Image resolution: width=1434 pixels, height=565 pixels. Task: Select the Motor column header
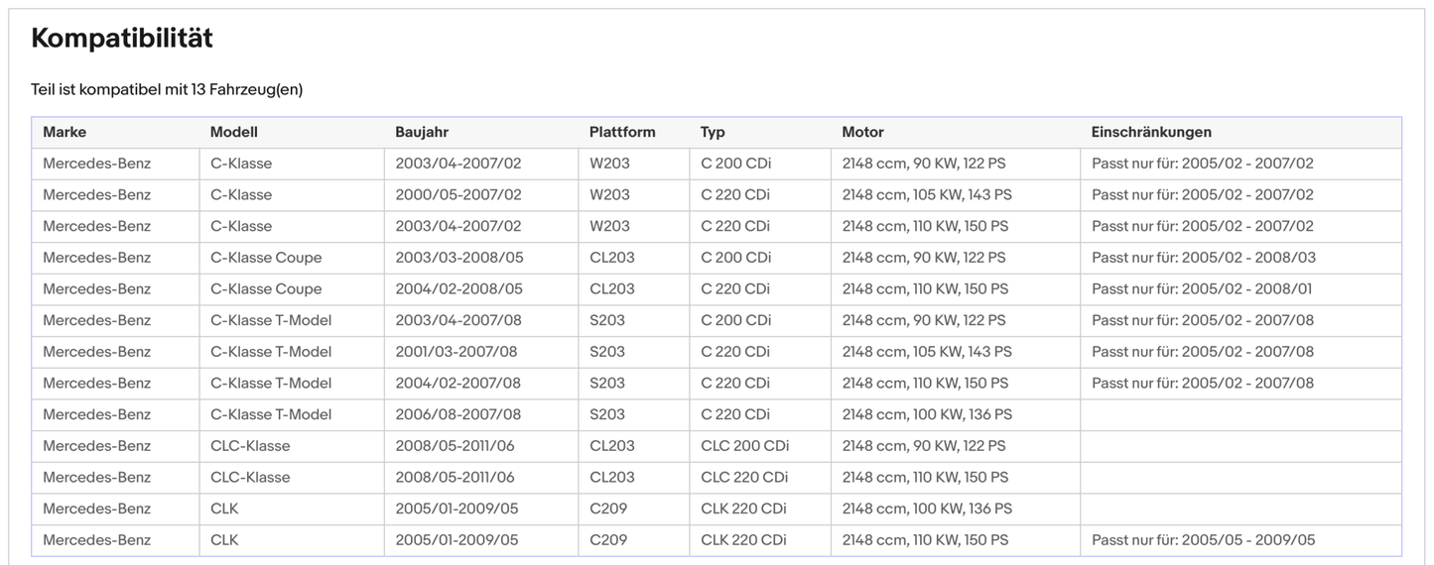tap(862, 132)
